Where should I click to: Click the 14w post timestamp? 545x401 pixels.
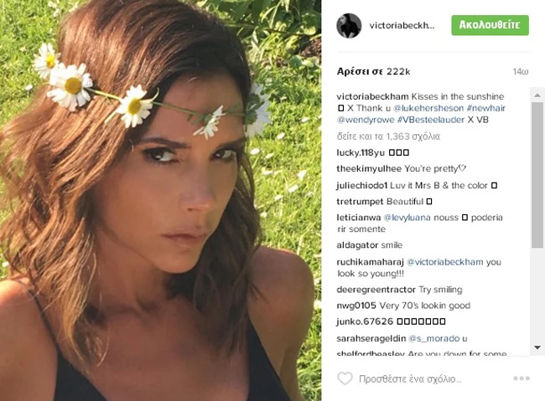(x=521, y=72)
